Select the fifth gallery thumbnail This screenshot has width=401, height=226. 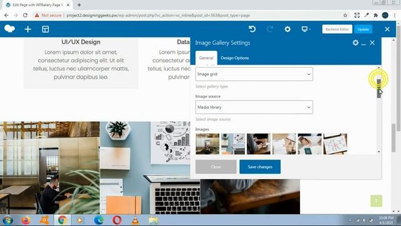[x=310, y=144]
